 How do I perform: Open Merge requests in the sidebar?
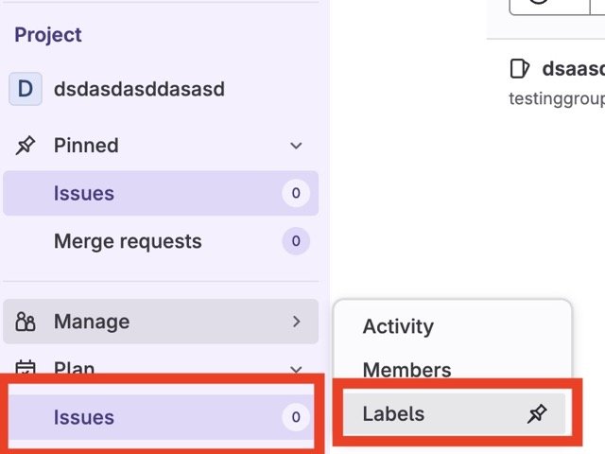coord(128,242)
